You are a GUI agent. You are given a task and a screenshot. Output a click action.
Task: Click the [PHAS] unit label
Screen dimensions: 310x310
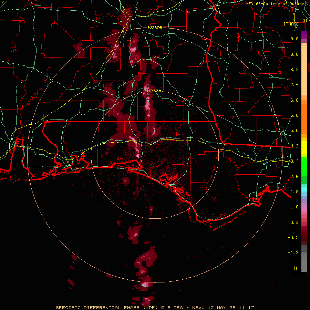[x=291, y=24]
